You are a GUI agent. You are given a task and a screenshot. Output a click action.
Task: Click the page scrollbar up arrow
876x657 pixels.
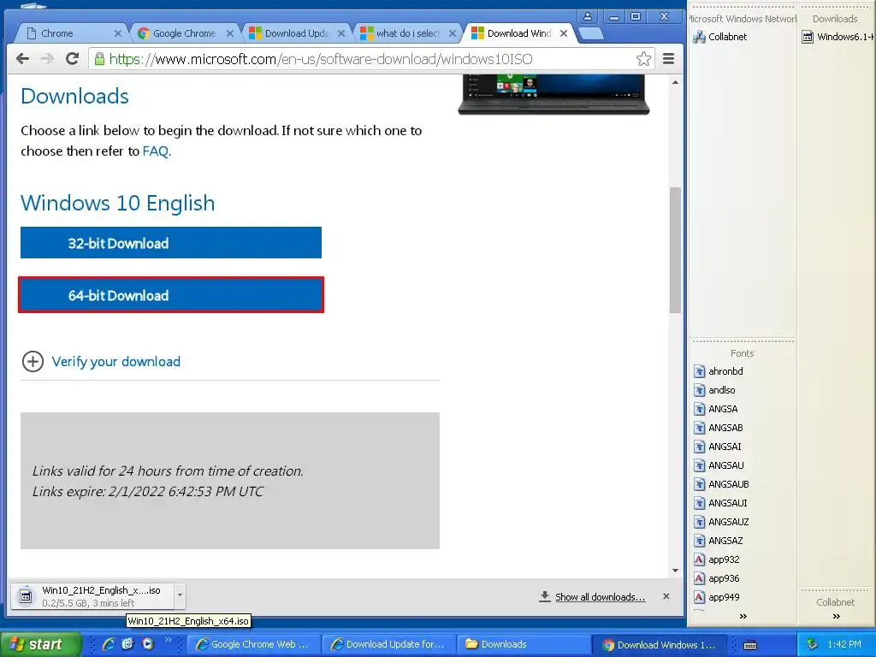tap(676, 83)
